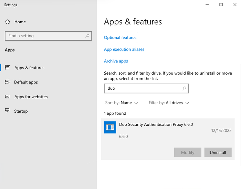The height and width of the screenshot is (189, 241).
Task: Uninstall Duo Security Authentication Proxy
Action: [218, 152]
